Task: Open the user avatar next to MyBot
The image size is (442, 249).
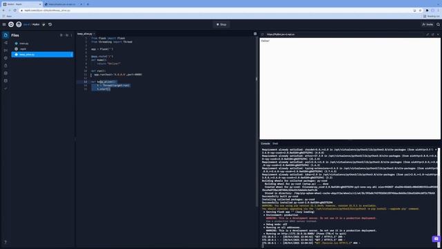Action: [19, 25]
